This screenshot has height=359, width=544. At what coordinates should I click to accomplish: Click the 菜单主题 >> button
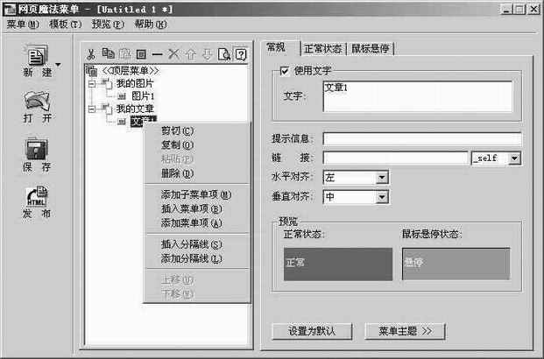click(x=405, y=331)
